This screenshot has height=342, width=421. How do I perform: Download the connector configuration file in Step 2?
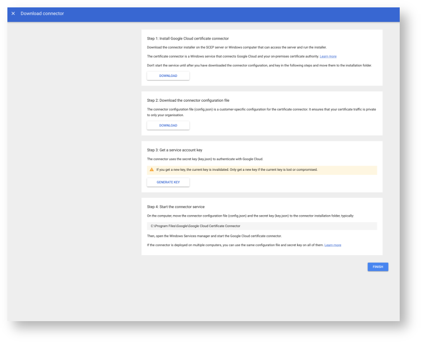[168, 126]
